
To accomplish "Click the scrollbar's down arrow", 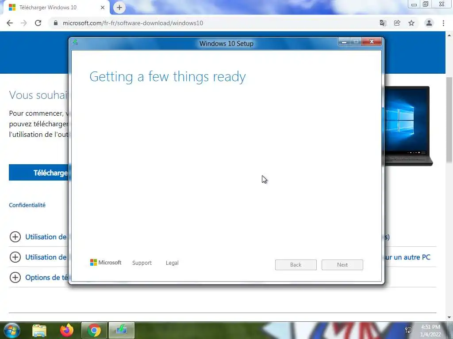I will pyautogui.click(x=449, y=317).
